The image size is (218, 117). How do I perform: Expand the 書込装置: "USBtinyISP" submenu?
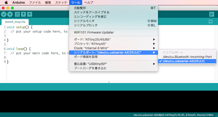(x=114, y=64)
